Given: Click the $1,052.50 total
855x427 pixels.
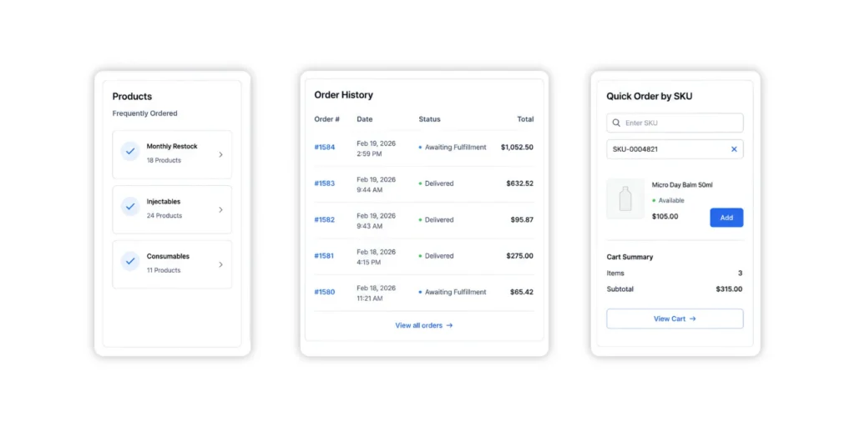Looking at the screenshot, I should pyautogui.click(x=517, y=147).
